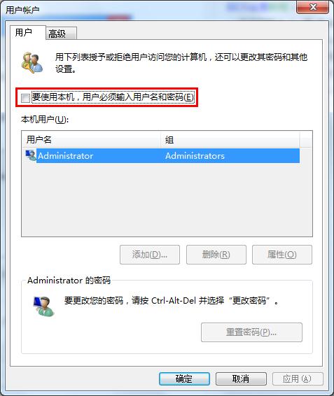Select the 用户 tab
The image size is (334, 396).
pyautogui.click(x=28, y=33)
